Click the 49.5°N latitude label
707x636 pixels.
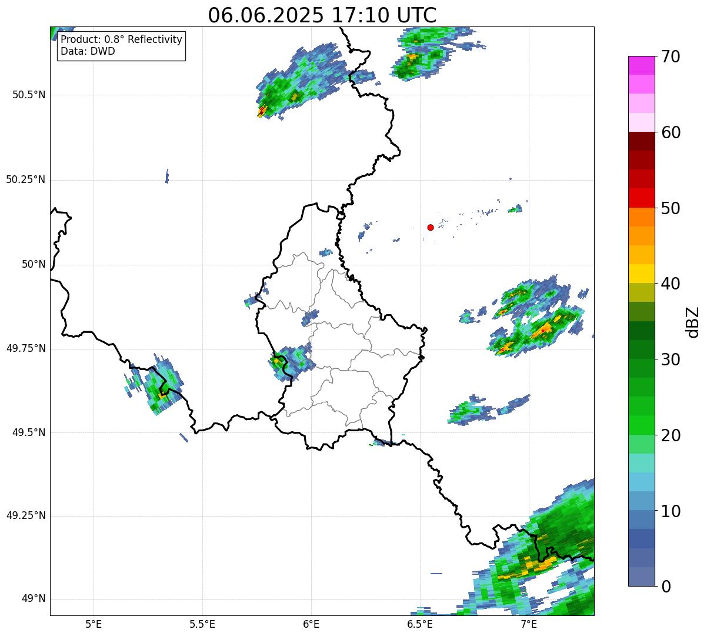[x=28, y=432]
